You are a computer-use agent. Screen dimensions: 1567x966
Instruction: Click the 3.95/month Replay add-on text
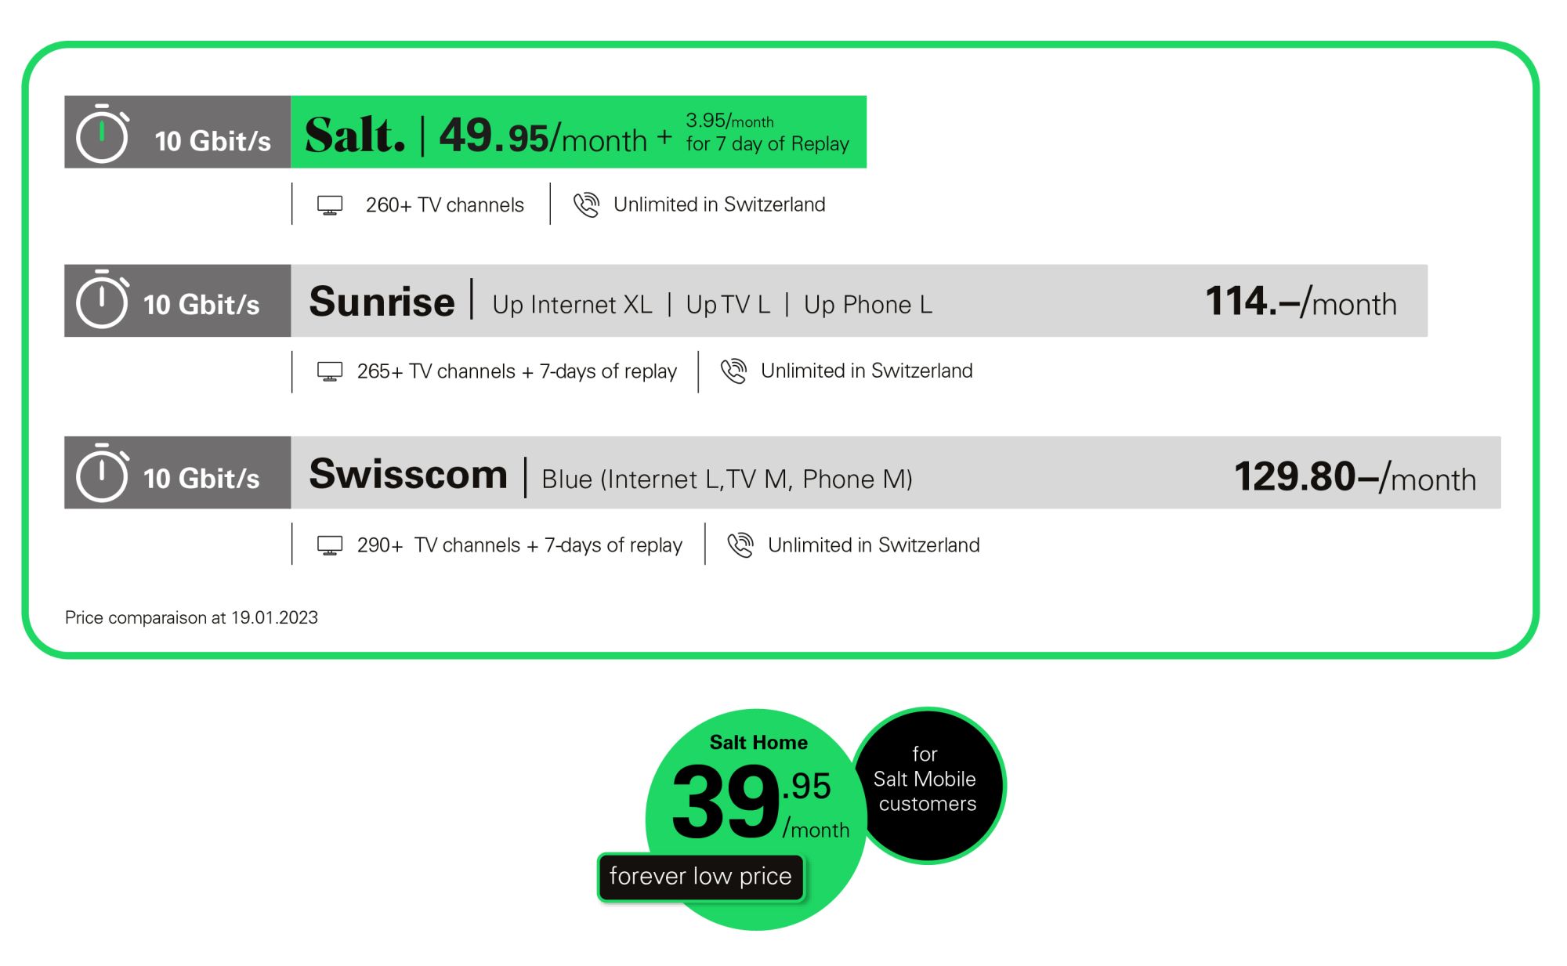767,132
